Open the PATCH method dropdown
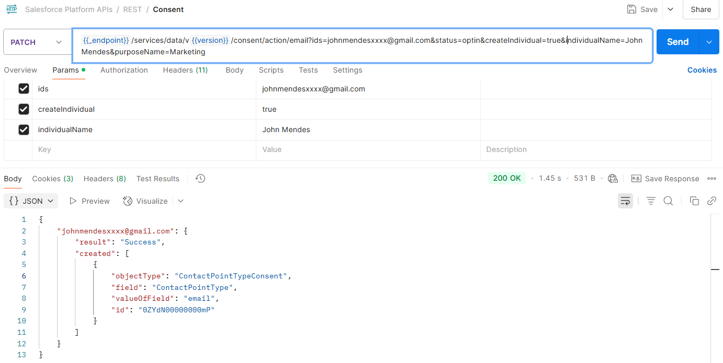Viewport: 723px width, 363px height. pyautogui.click(x=36, y=42)
